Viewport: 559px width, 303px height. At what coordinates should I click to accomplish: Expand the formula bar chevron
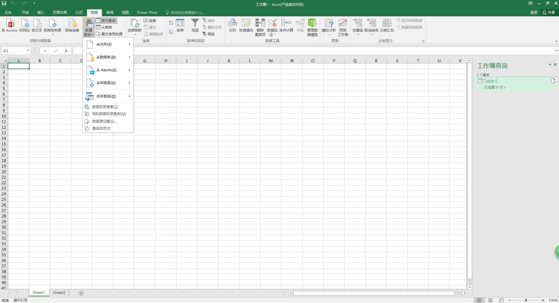click(556, 51)
